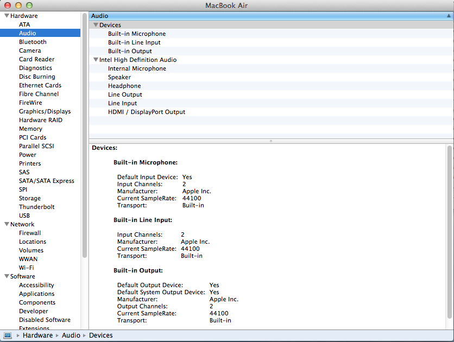Image resolution: width=454 pixels, height=342 pixels.
Task: Choose the Headphone entry in audio list
Action: point(124,86)
